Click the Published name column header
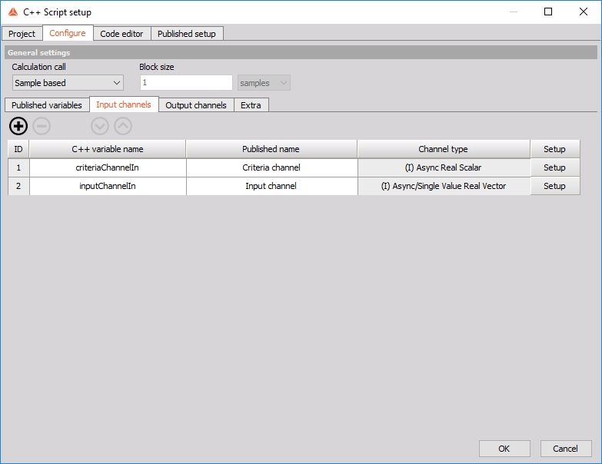 point(271,149)
